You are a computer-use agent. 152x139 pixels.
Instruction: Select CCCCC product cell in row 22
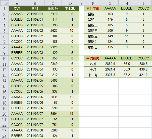click(x=17, y=125)
